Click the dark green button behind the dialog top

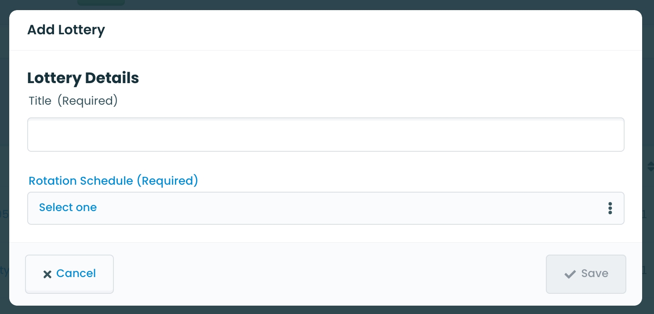(x=101, y=3)
